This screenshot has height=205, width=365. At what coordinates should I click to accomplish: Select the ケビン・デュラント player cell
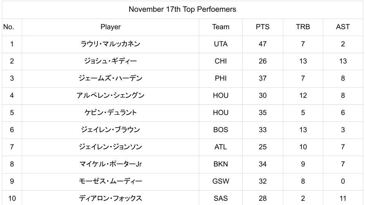click(110, 112)
